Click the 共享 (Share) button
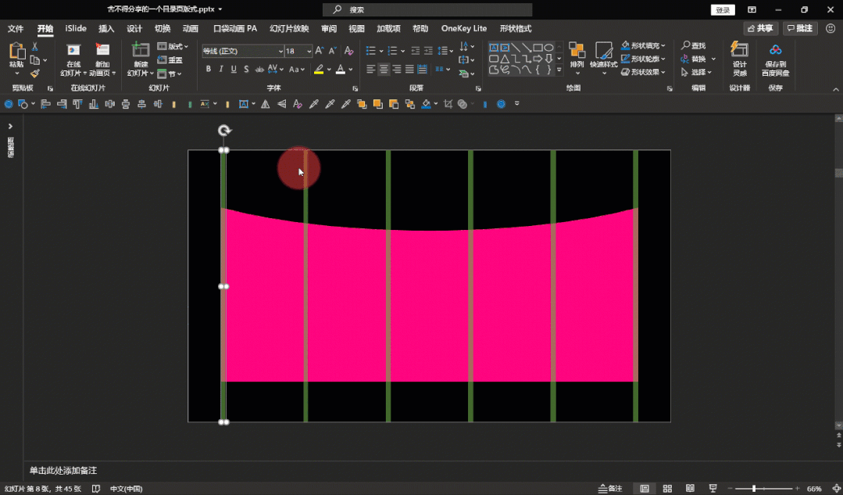The image size is (843, 495). [760, 29]
